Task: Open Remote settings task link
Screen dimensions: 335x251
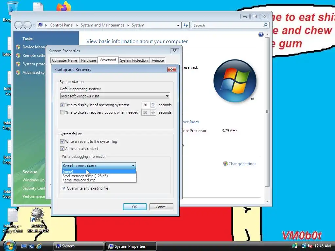Action: (34, 56)
